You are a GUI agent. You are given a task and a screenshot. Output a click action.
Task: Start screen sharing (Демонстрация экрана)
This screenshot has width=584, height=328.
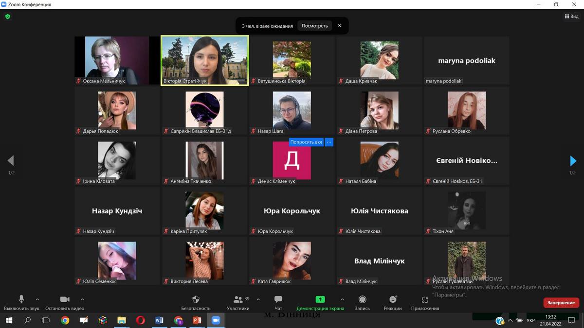pos(320,300)
